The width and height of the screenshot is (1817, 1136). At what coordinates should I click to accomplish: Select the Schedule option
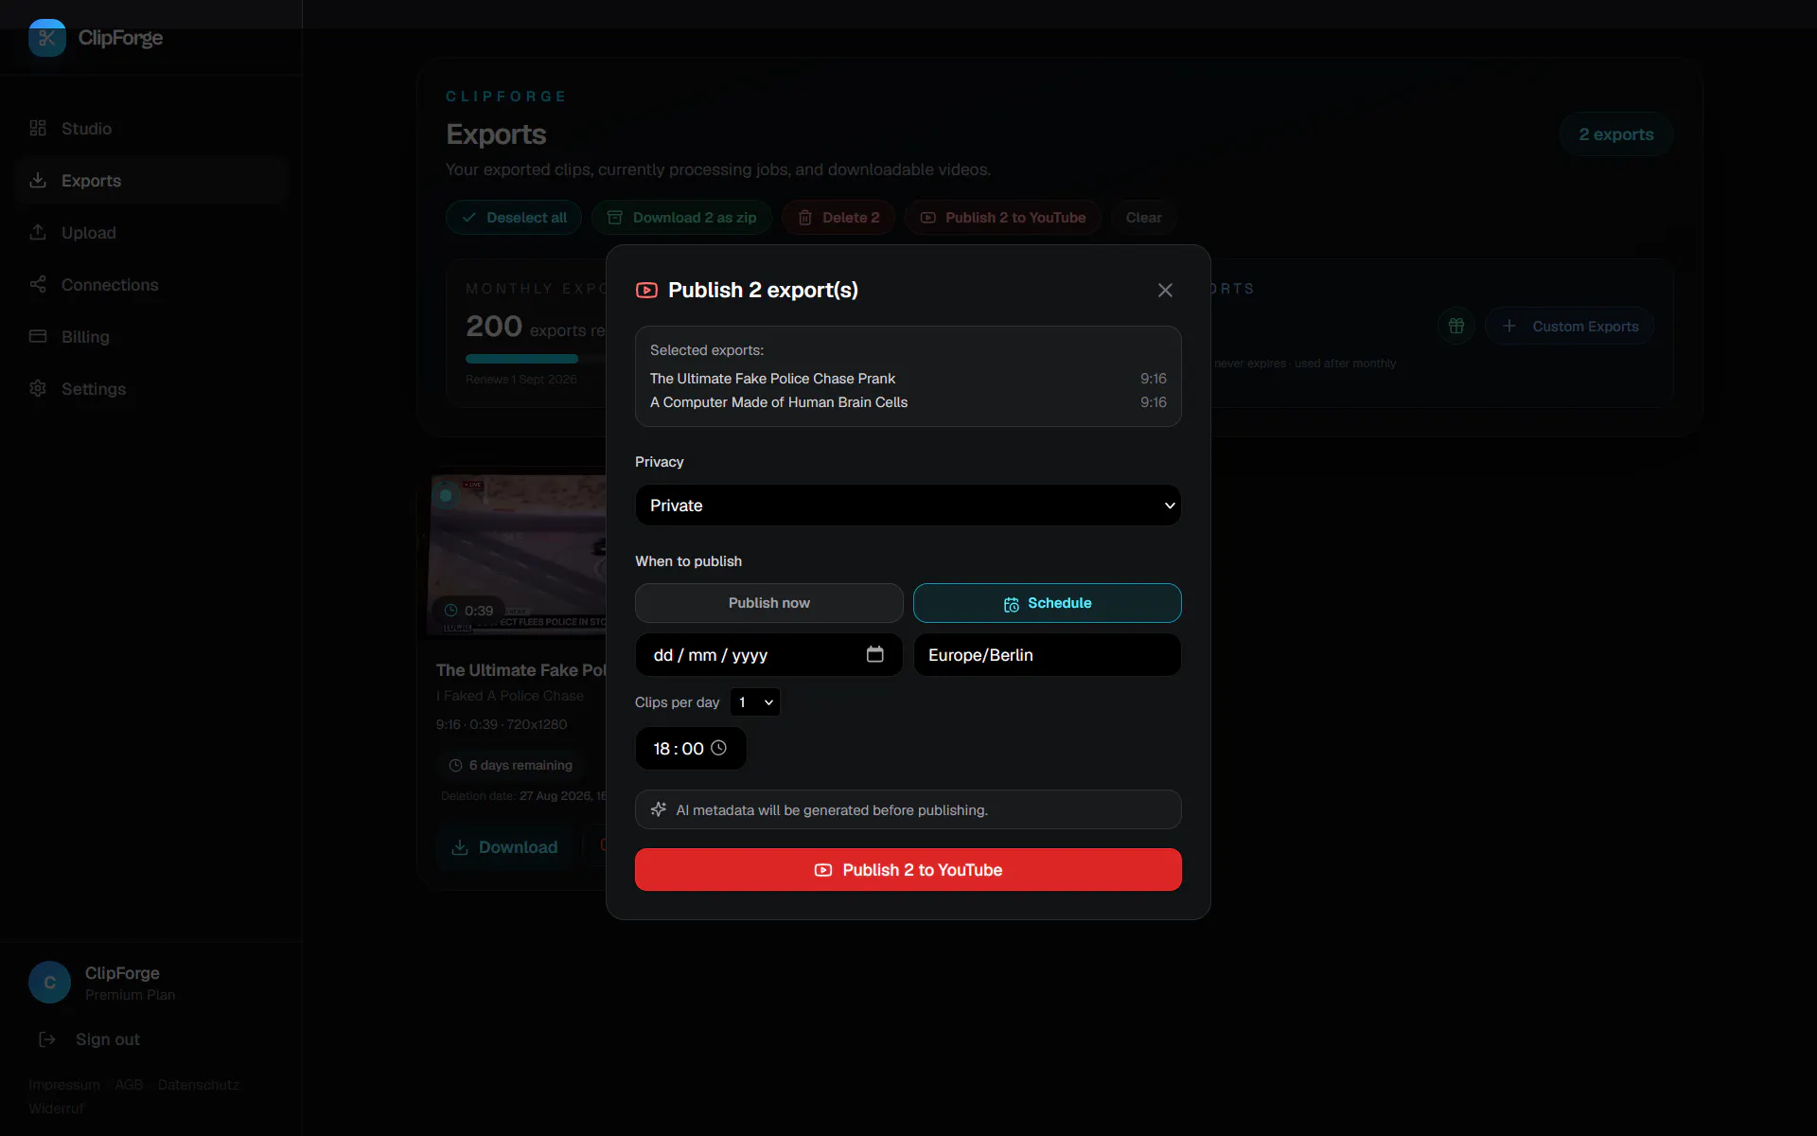(x=1048, y=603)
